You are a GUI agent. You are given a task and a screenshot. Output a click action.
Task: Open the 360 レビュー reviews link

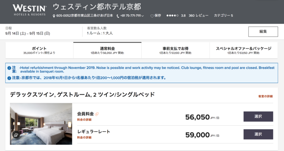[198, 16]
